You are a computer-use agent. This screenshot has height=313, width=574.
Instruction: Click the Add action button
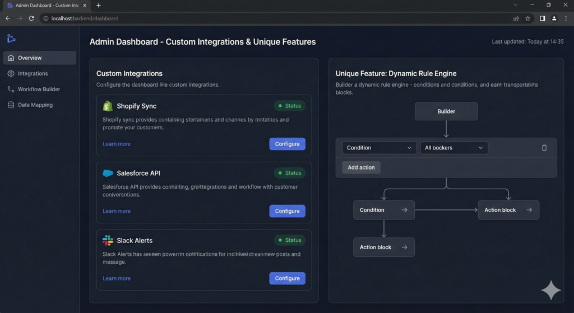point(362,167)
